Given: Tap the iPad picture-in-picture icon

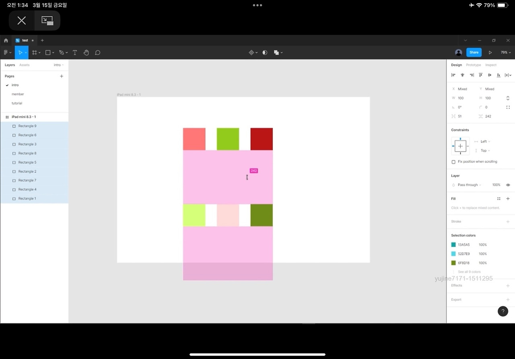Looking at the screenshot, I should pyautogui.click(x=47, y=20).
